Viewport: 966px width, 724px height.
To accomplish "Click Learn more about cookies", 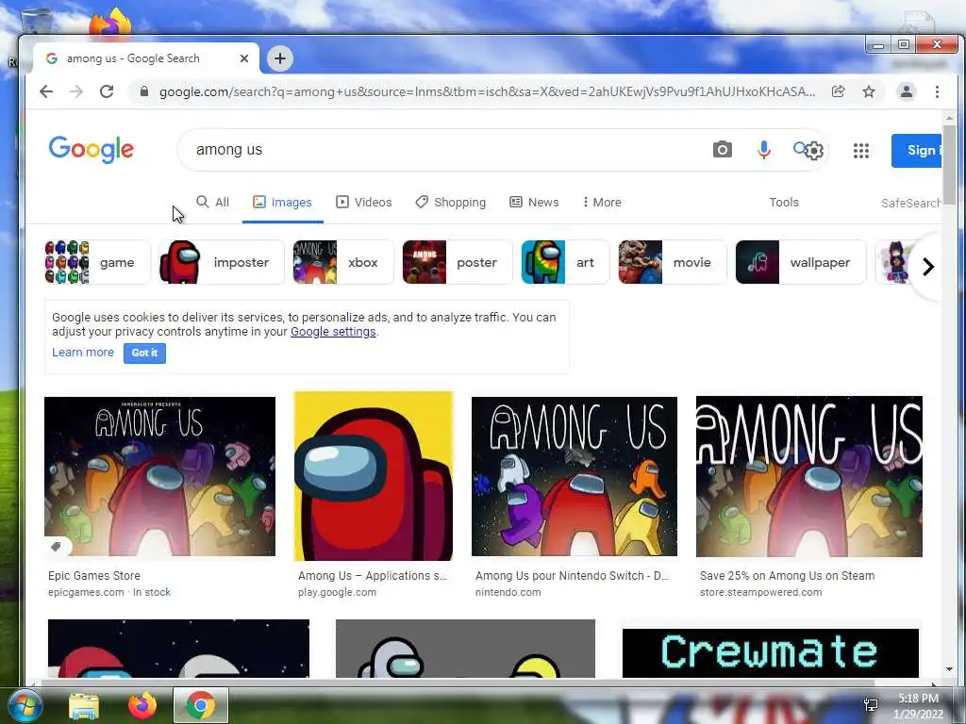I will (x=83, y=353).
